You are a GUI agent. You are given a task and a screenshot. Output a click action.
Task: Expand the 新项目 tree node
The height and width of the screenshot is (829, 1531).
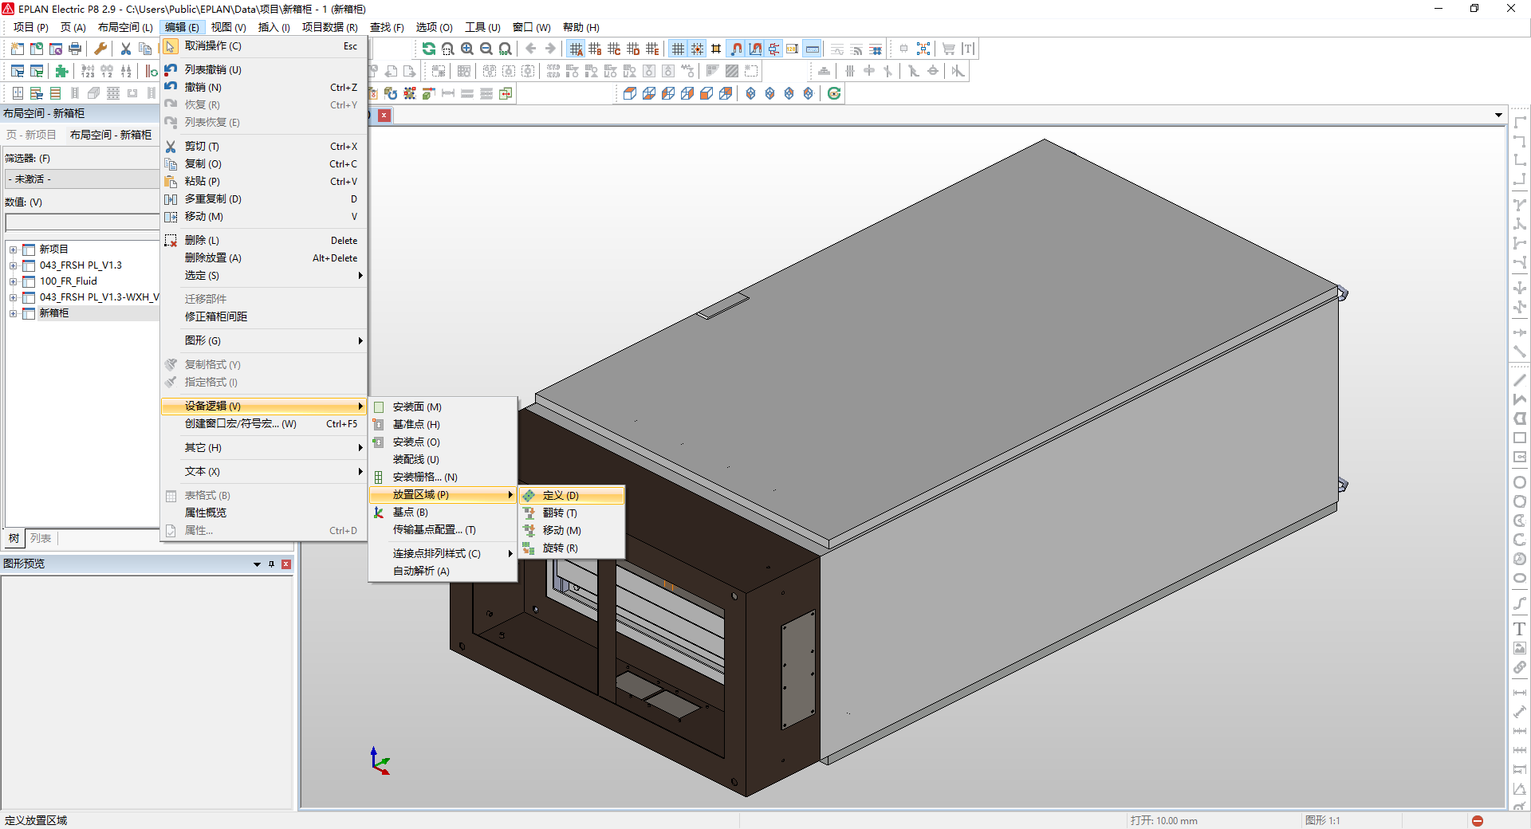(x=14, y=249)
